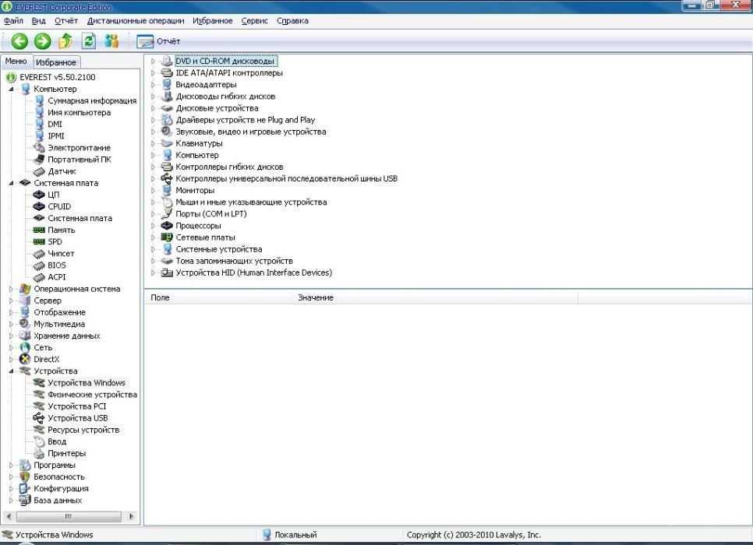Click Контроллеры USB icon in device list
This screenshot has height=545, width=753.
[x=167, y=178]
